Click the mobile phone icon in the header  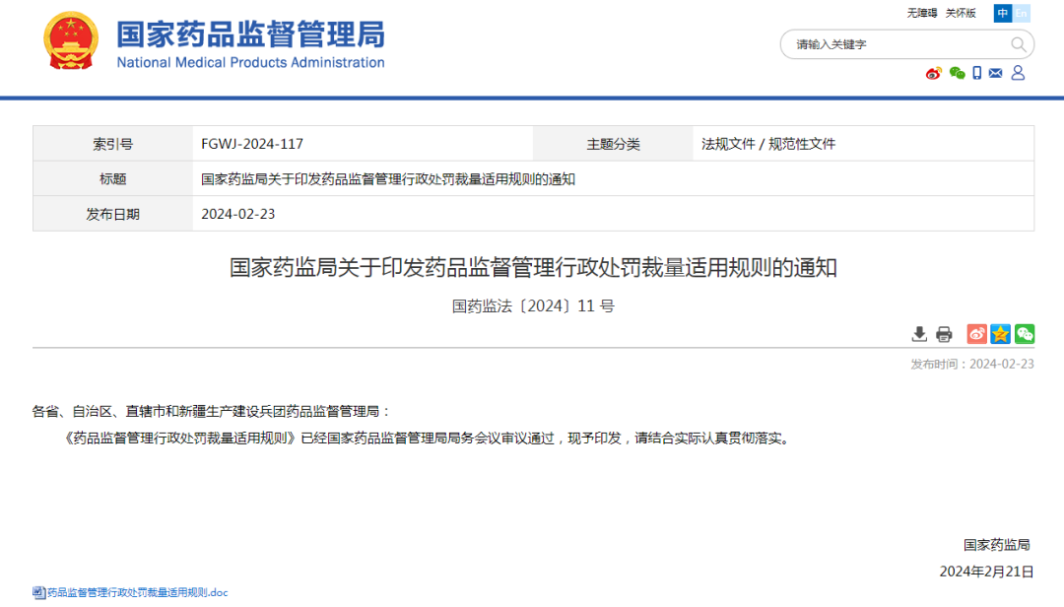coord(977,73)
